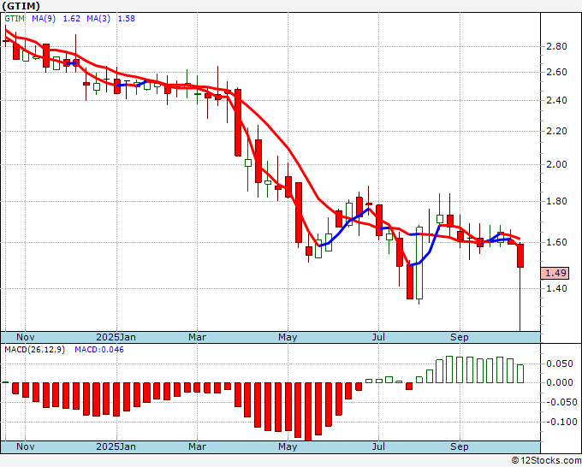Click Nov on the price chart axis
The height and width of the screenshot is (467, 582).
(x=25, y=337)
